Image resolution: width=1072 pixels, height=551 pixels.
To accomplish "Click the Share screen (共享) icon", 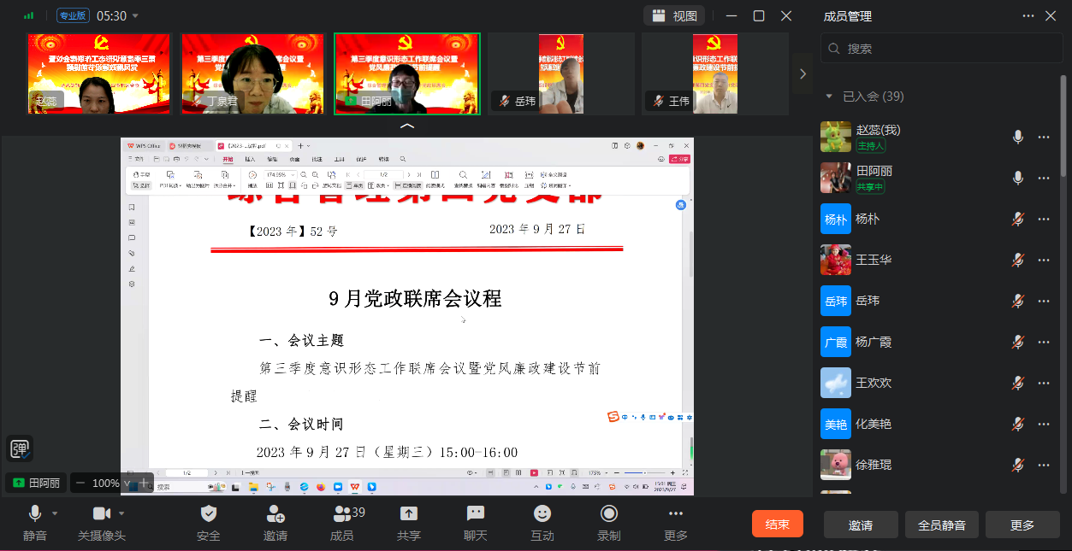I will 409,514.
